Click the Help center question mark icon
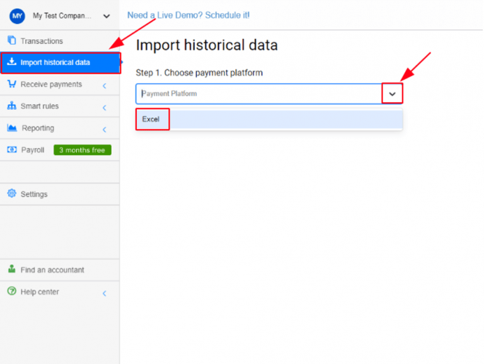Screen dimensions: 484x364 [11, 292]
